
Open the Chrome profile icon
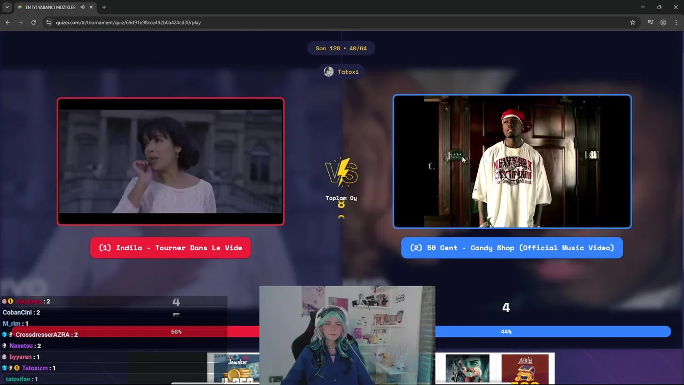tap(663, 22)
